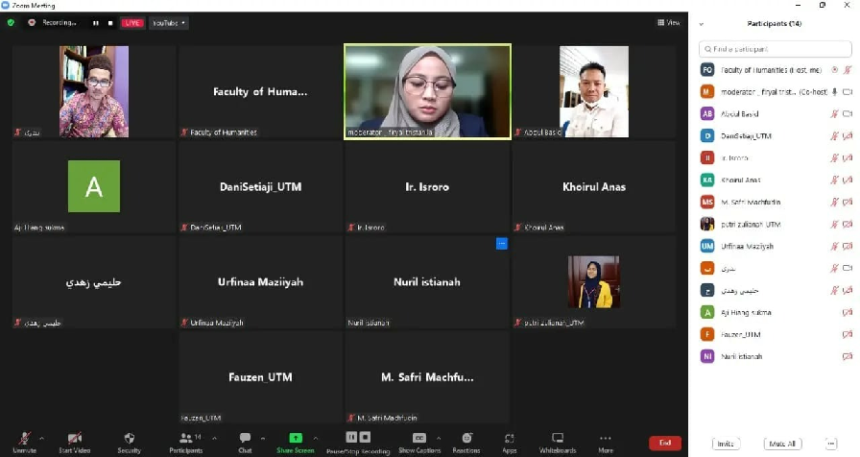Click the green encryption shield icon
The width and height of the screenshot is (860, 457).
(x=11, y=22)
